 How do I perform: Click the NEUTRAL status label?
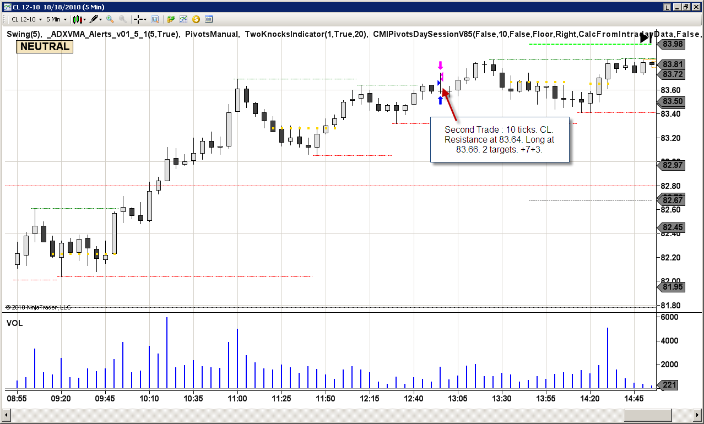[45, 47]
